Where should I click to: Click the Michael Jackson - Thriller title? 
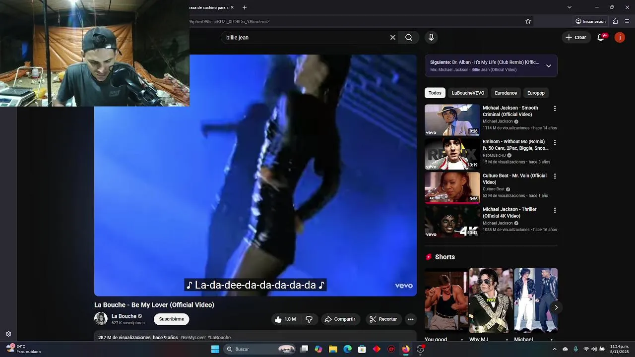point(509,213)
